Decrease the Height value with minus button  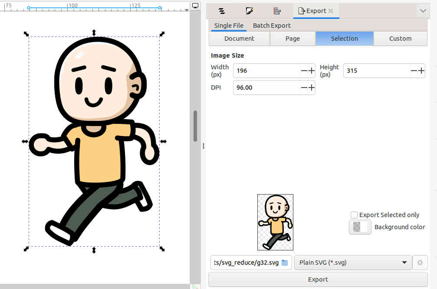tap(414, 71)
